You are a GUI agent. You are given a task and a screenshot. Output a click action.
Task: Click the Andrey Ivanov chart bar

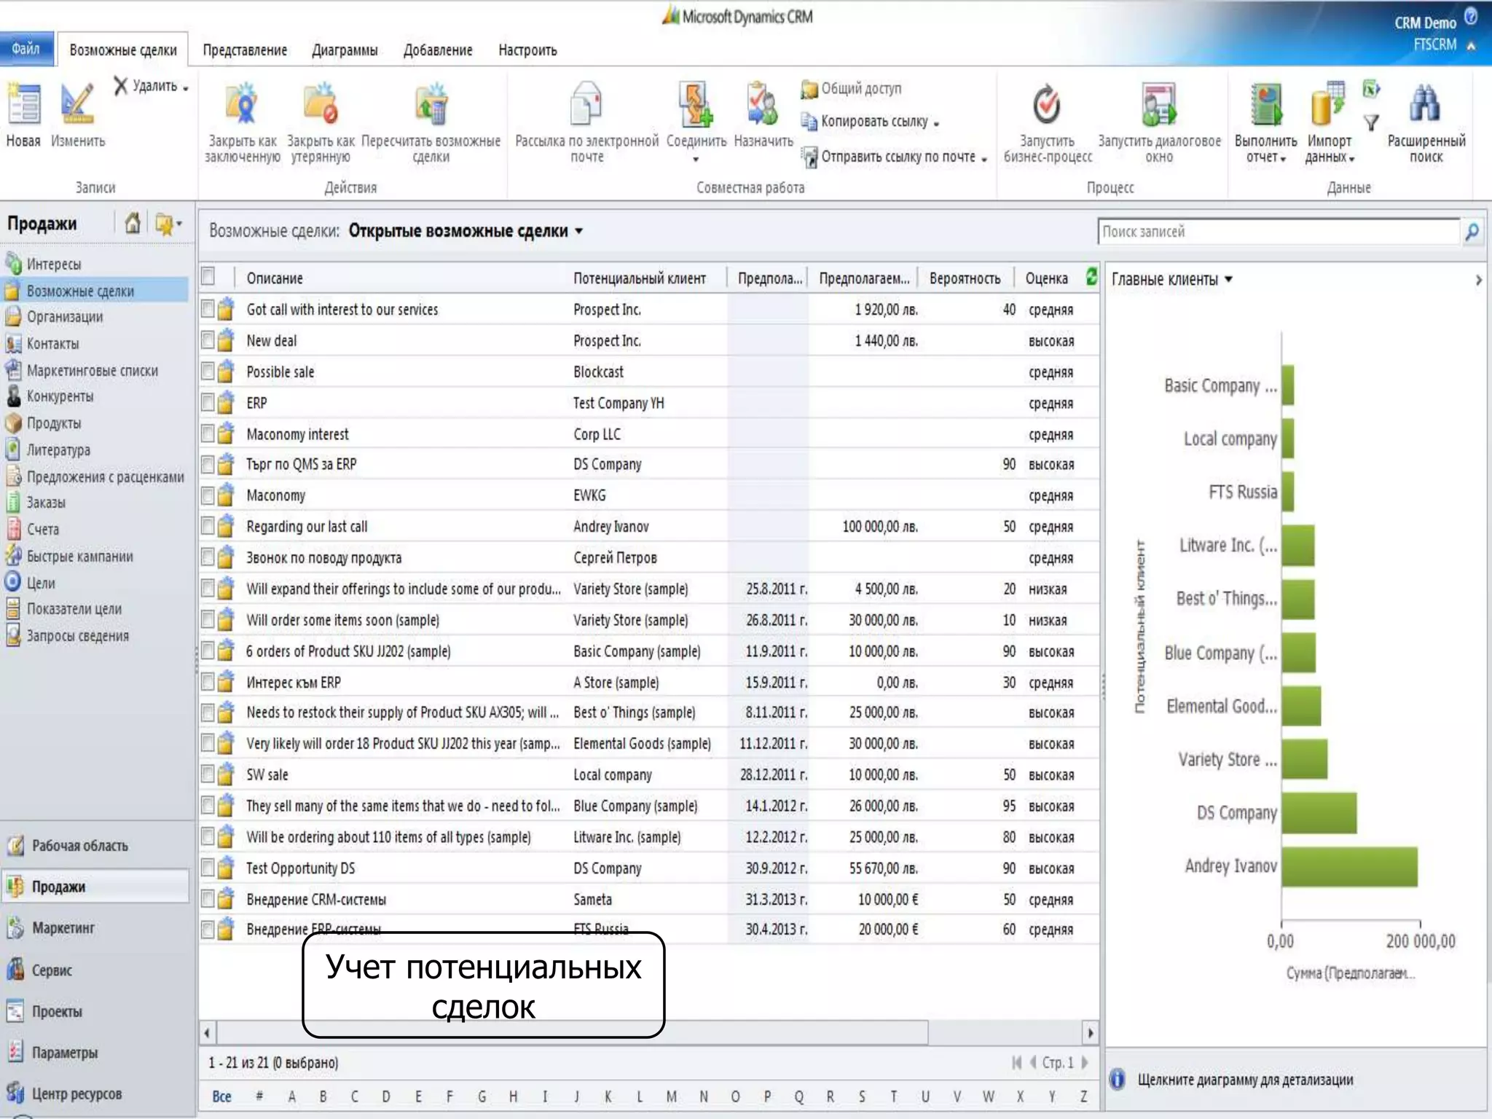click(1349, 867)
